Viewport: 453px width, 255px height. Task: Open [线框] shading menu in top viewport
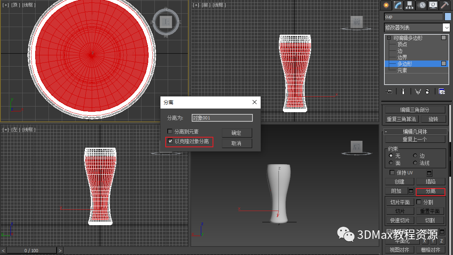point(29,5)
